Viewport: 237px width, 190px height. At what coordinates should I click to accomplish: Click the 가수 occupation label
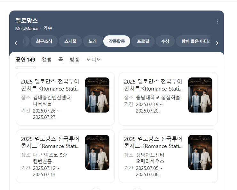(x=48, y=28)
